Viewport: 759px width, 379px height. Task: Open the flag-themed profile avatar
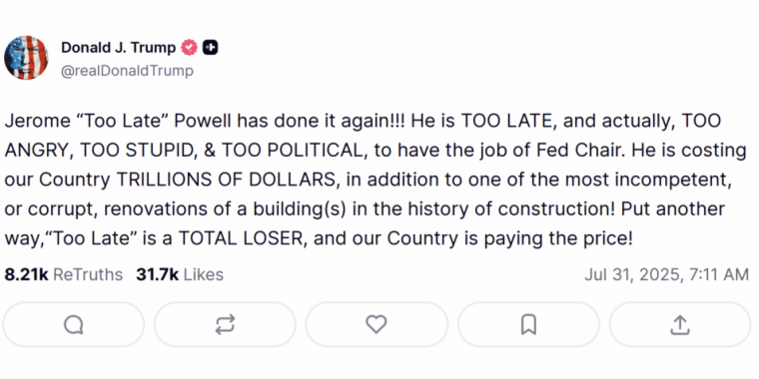coord(26,58)
